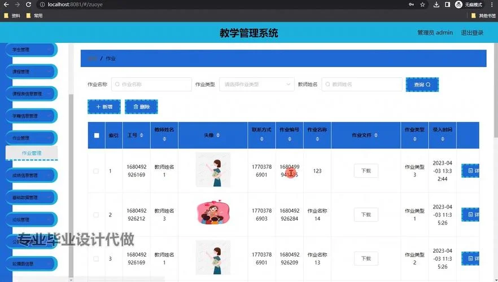
Task: Click the 退出登录 logout link
Action: click(472, 33)
